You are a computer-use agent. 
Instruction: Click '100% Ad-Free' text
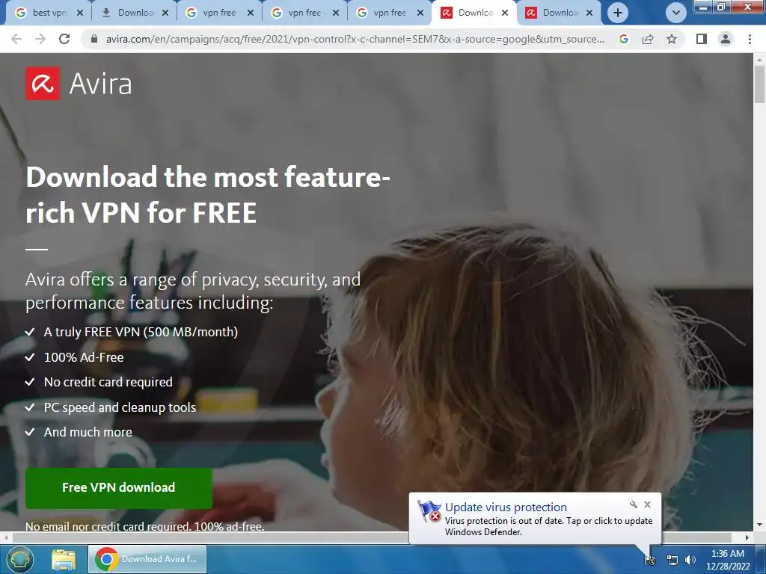point(84,357)
